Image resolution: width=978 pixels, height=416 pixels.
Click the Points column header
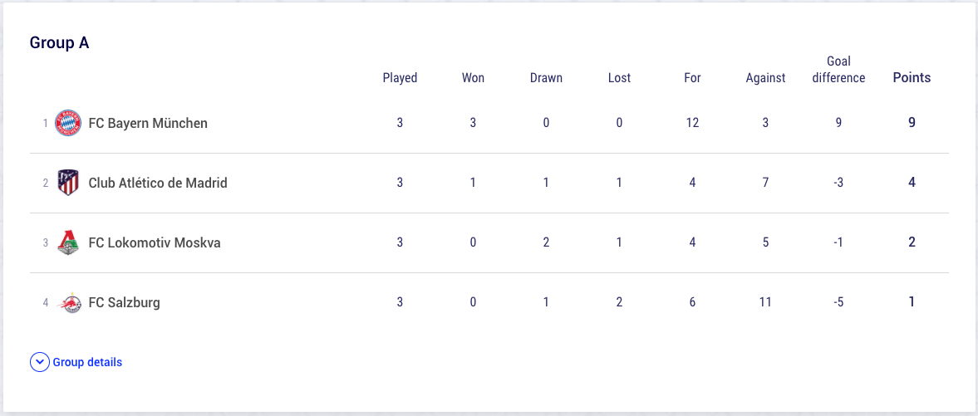[x=912, y=78]
